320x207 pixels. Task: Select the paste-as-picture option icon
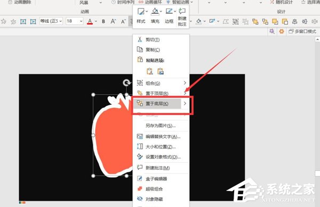click(x=161, y=71)
